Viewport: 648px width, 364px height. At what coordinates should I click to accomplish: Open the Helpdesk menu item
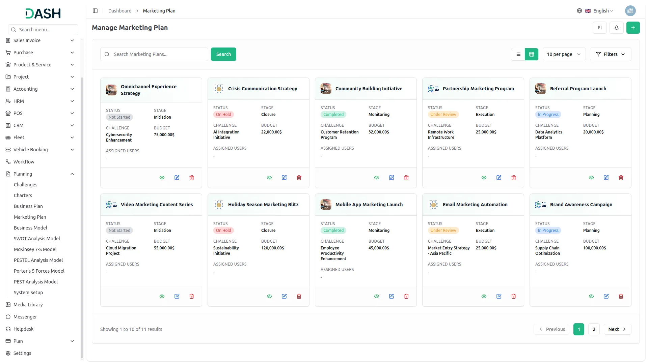tap(23, 329)
